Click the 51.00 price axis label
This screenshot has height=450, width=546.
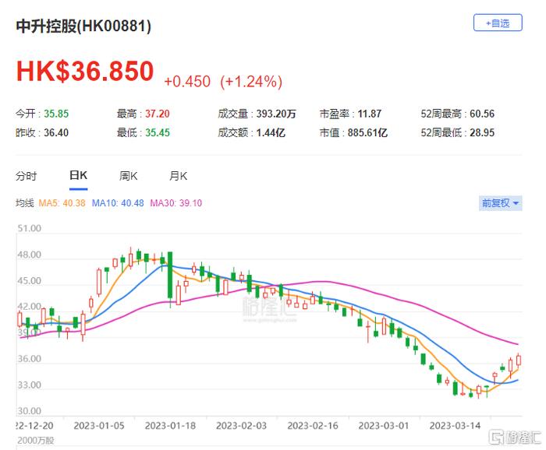tap(30, 228)
